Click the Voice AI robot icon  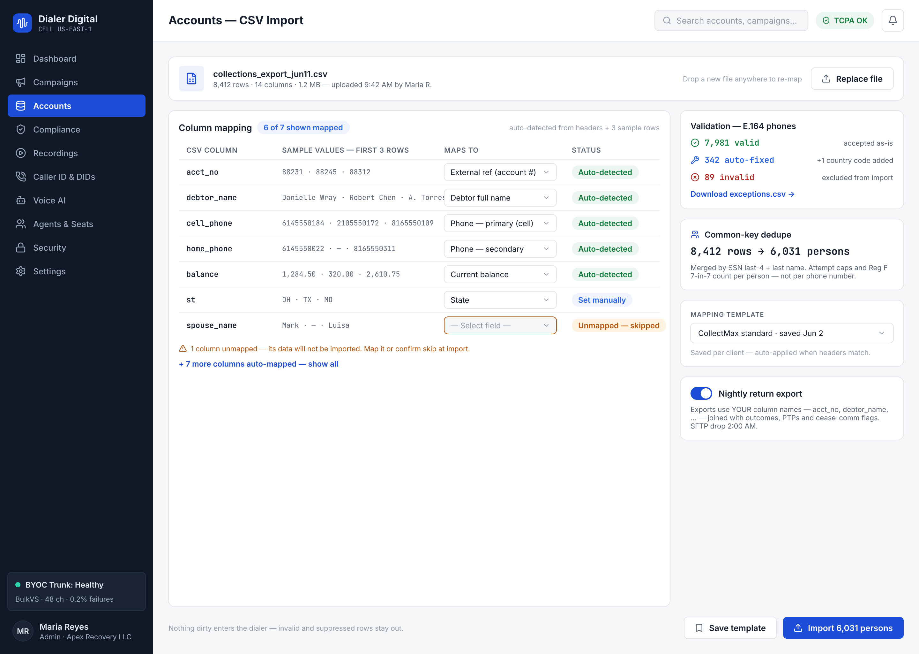tap(20, 200)
